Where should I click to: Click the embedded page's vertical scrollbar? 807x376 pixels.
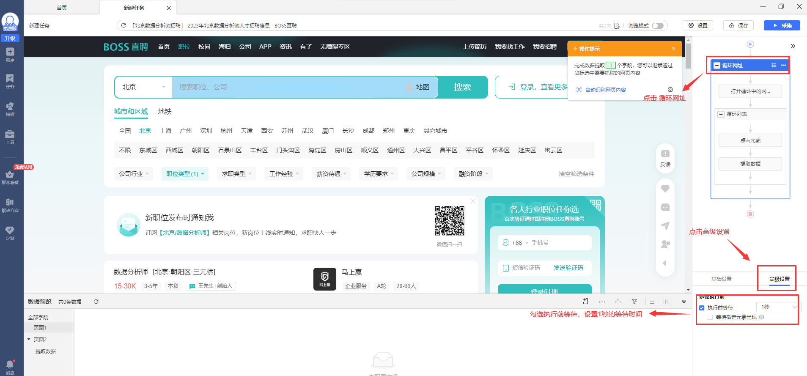pyautogui.click(x=688, y=55)
